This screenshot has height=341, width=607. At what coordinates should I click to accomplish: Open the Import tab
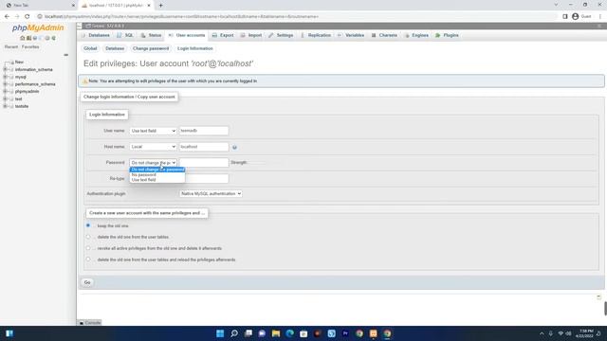[x=251, y=35]
